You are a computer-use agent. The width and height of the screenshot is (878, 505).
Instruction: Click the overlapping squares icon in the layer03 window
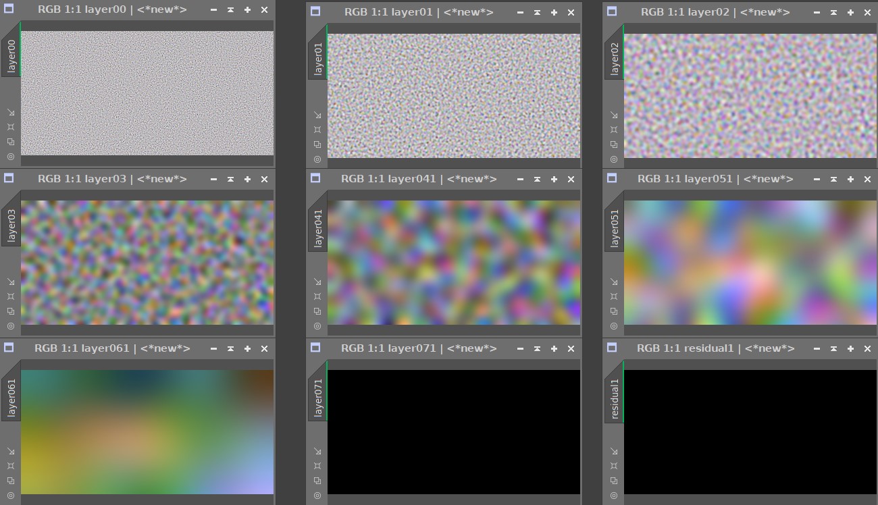pyautogui.click(x=11, y=311)
